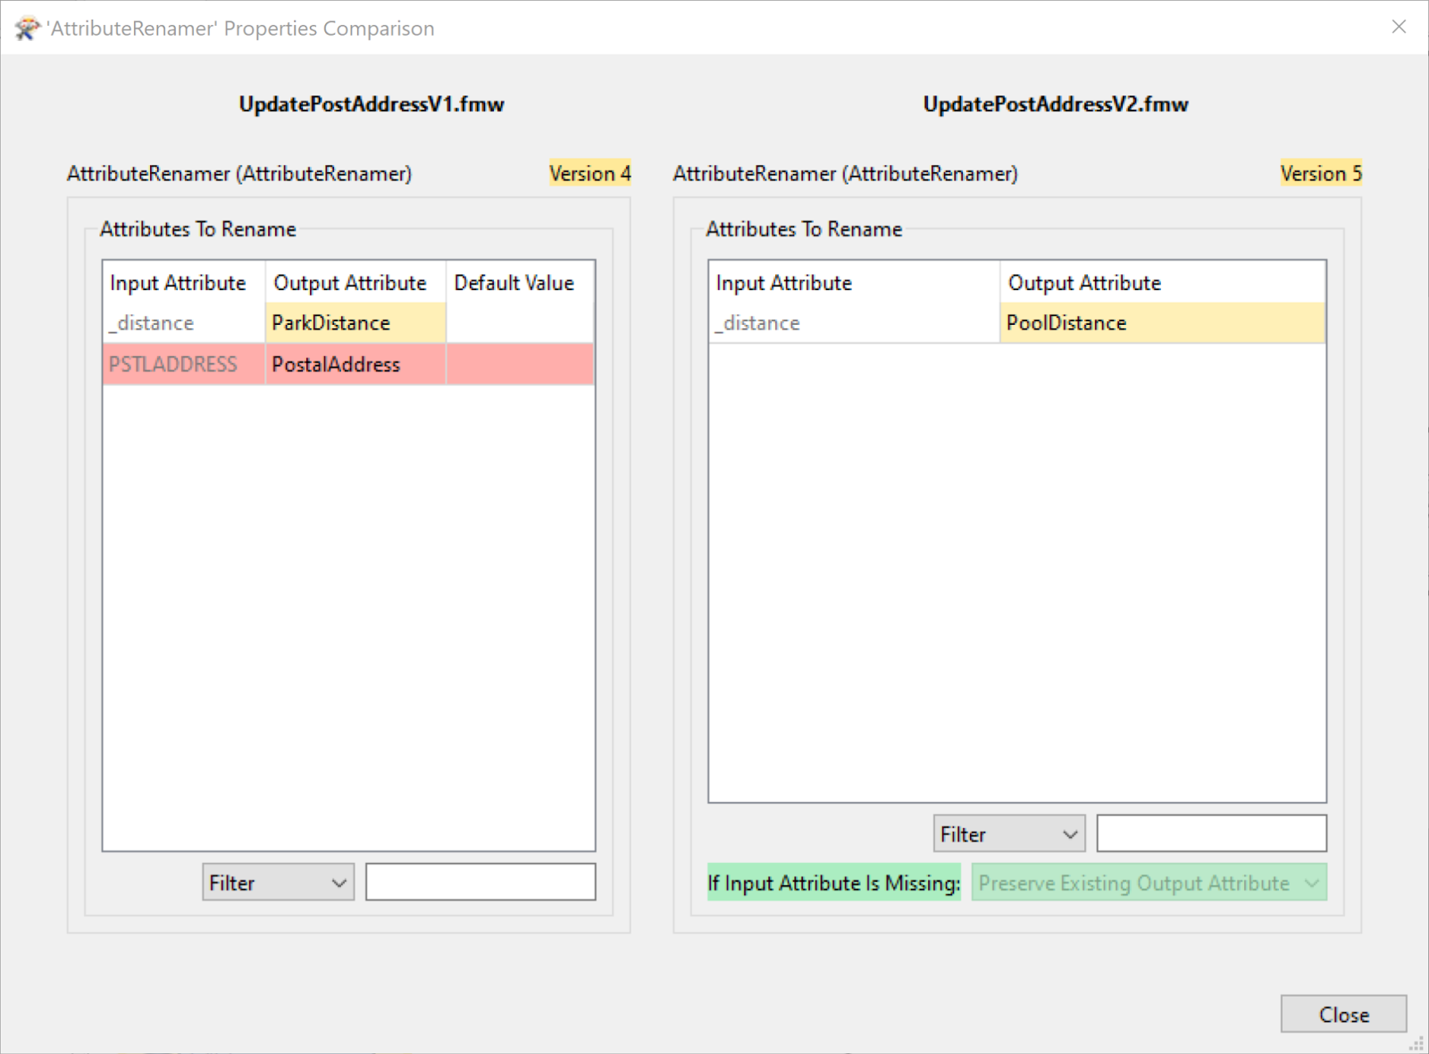Open the Preserve Existing Output Attribute dropdown
Image resolution: width=1429 pixels, height=1054 pixels.
(x=1147, y=883)
